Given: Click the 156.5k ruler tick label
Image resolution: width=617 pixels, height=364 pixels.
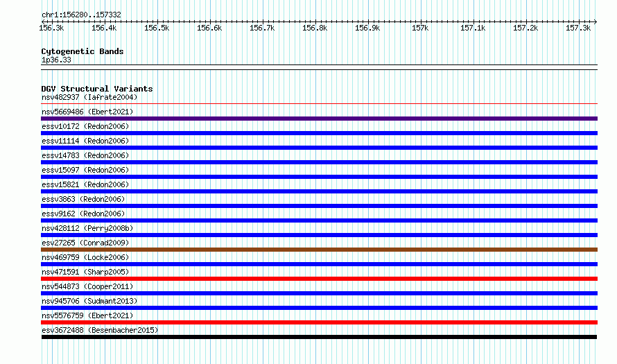Looking at the screenshot, I should coord(157,28).
